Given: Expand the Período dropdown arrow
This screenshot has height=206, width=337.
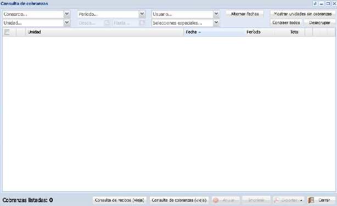Looking at the screenshot, I should tap(142, 14).
